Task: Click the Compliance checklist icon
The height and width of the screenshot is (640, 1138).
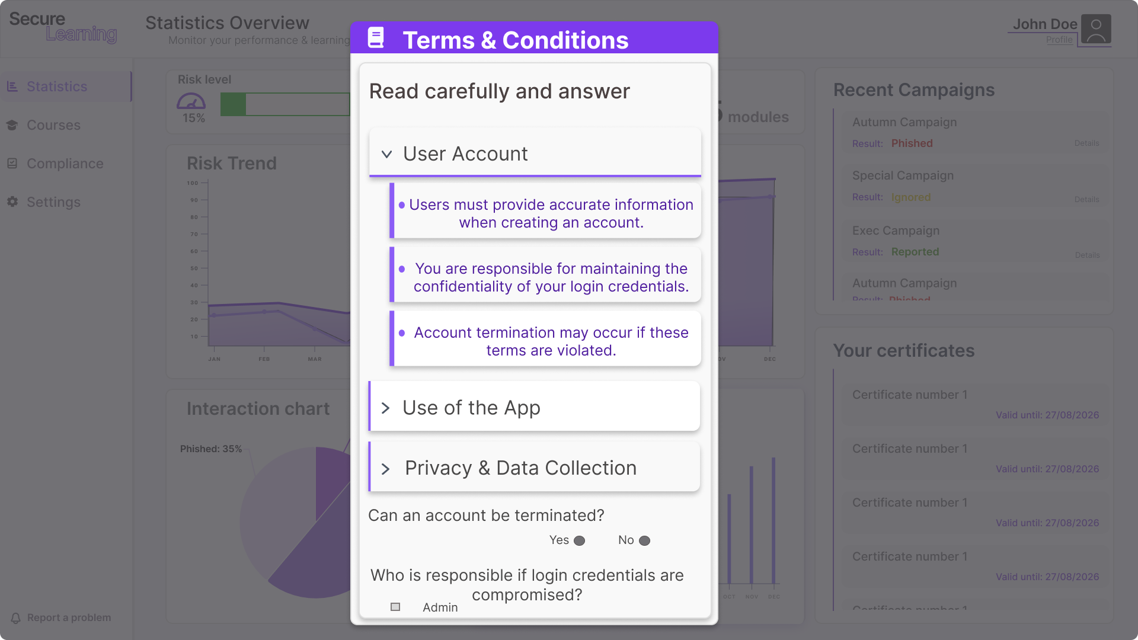Action: (12, 164)
